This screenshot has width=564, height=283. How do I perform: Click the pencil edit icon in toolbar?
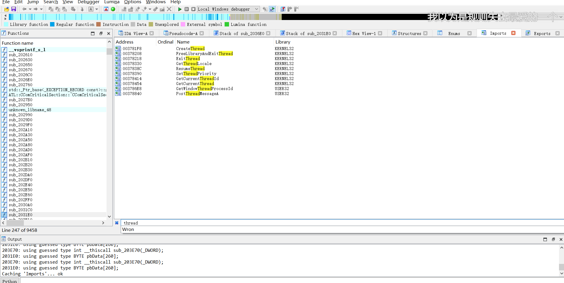point(162,9)
